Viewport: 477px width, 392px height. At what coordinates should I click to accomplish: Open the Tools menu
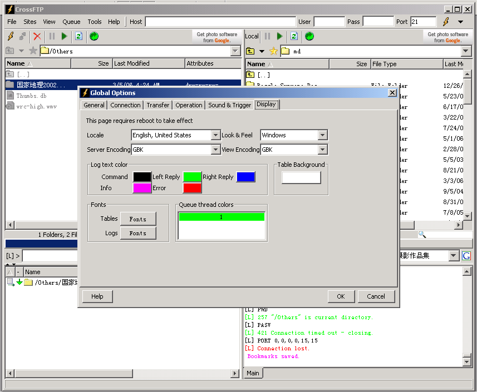(x=95, y=22)
